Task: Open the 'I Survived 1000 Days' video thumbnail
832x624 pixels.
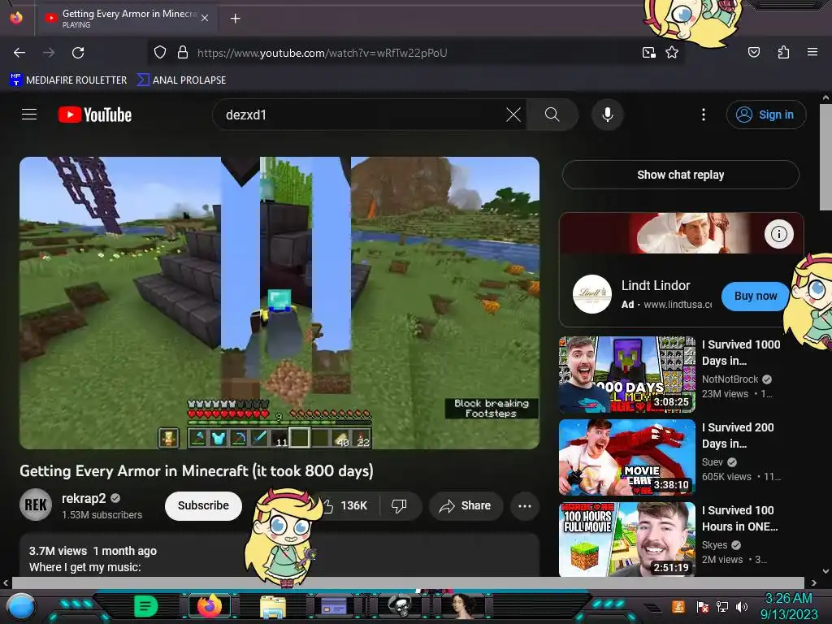Action: pos(626,375)
